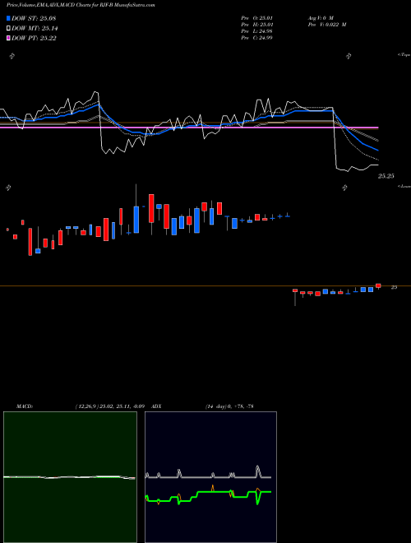The height and width of the screenshot is (543, 411).
Task: Click the left marker icon above candlestick chart
Action: pos(8,188)
